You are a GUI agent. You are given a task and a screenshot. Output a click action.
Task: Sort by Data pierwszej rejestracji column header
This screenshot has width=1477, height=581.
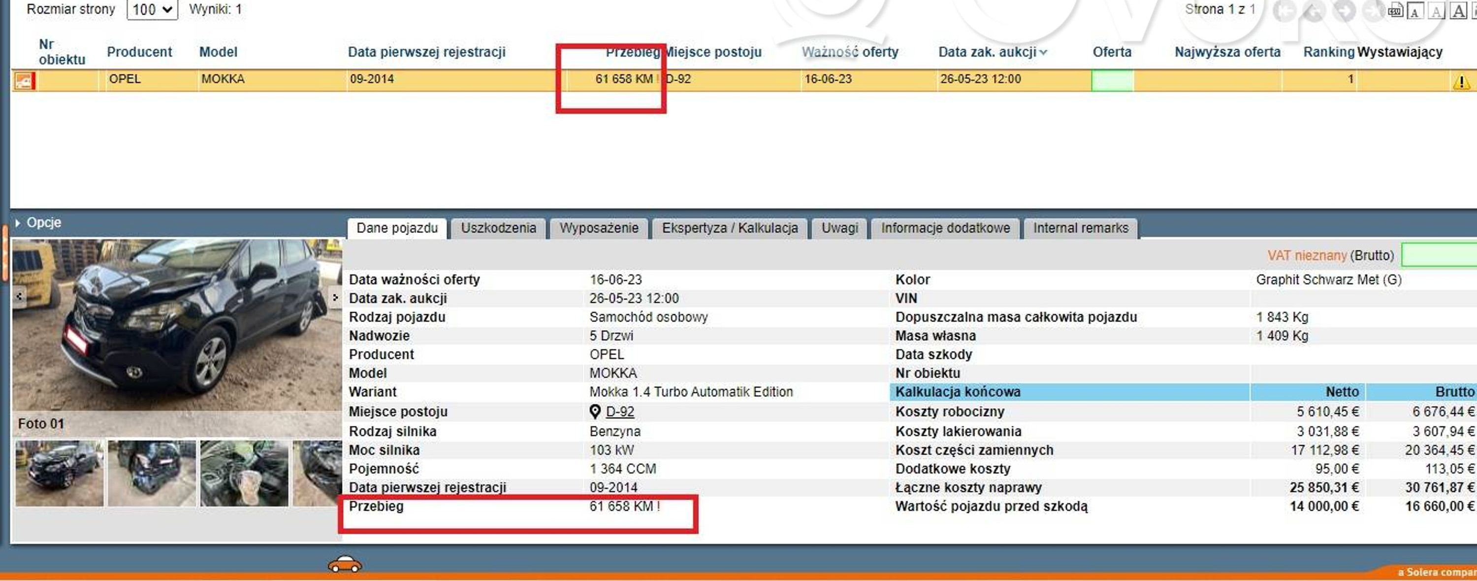426,52
